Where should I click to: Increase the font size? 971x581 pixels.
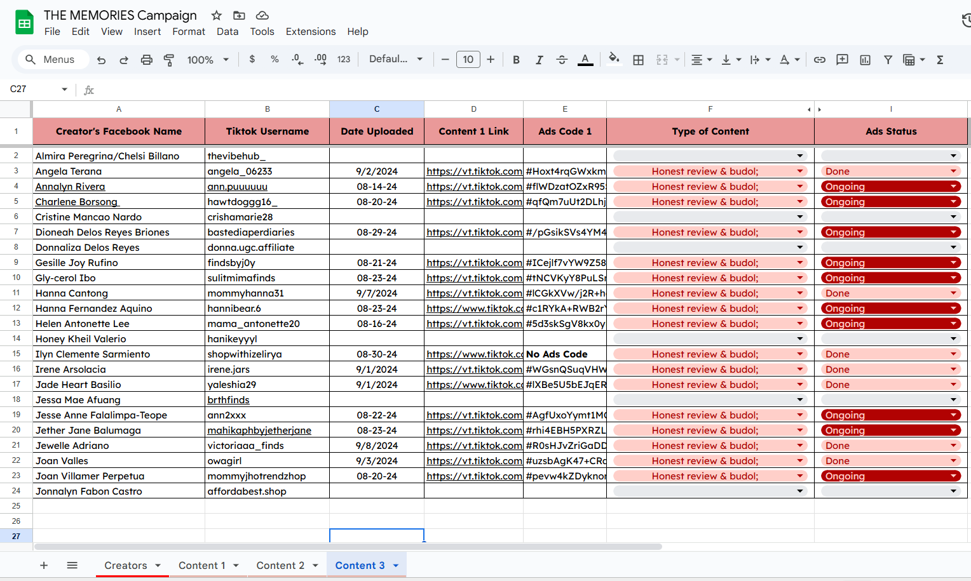pyautogui.click(x=491, y=60)
